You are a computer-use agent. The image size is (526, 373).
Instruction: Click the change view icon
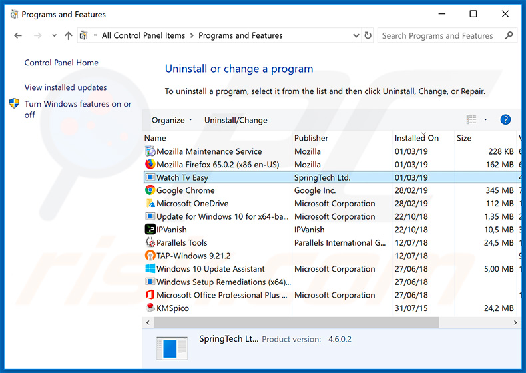pyautogui.click(x=471, y=119)
